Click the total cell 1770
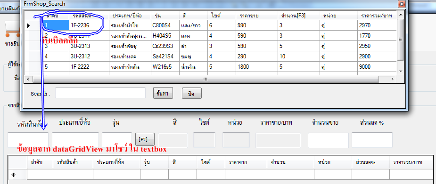This screenshot has width=436, height=184. tap(377, 36)
